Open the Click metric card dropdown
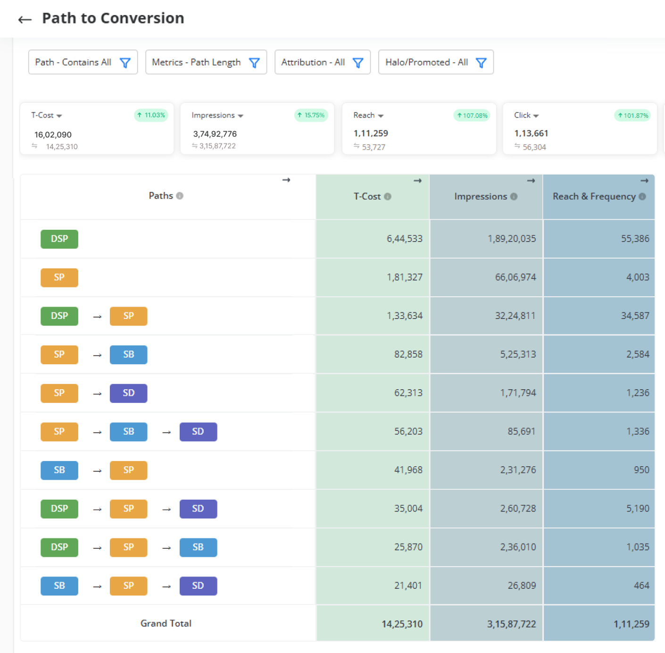The height and width of the screenshot is (653, 665). point(536,116)
